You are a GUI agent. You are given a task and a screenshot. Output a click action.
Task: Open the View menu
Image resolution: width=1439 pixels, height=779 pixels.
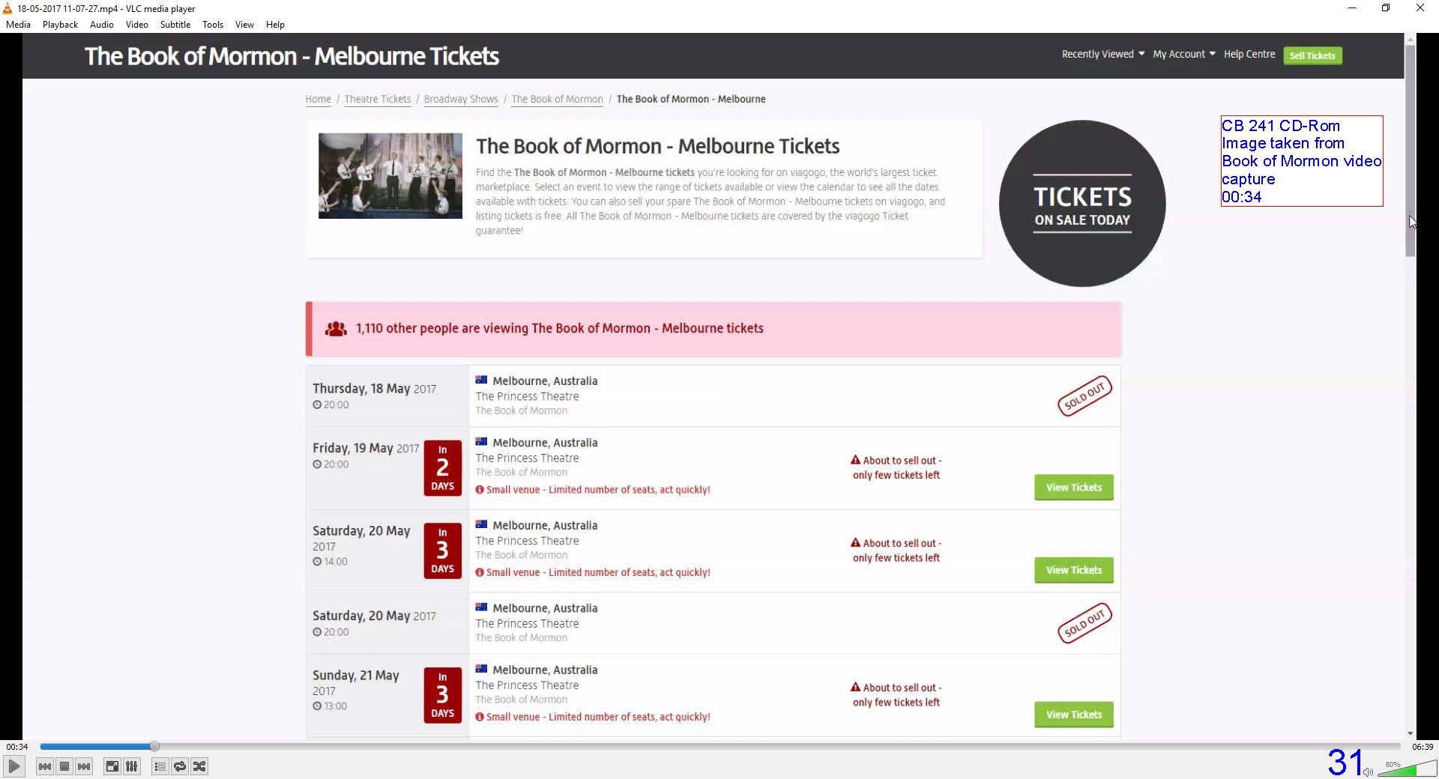pos(244,25)
